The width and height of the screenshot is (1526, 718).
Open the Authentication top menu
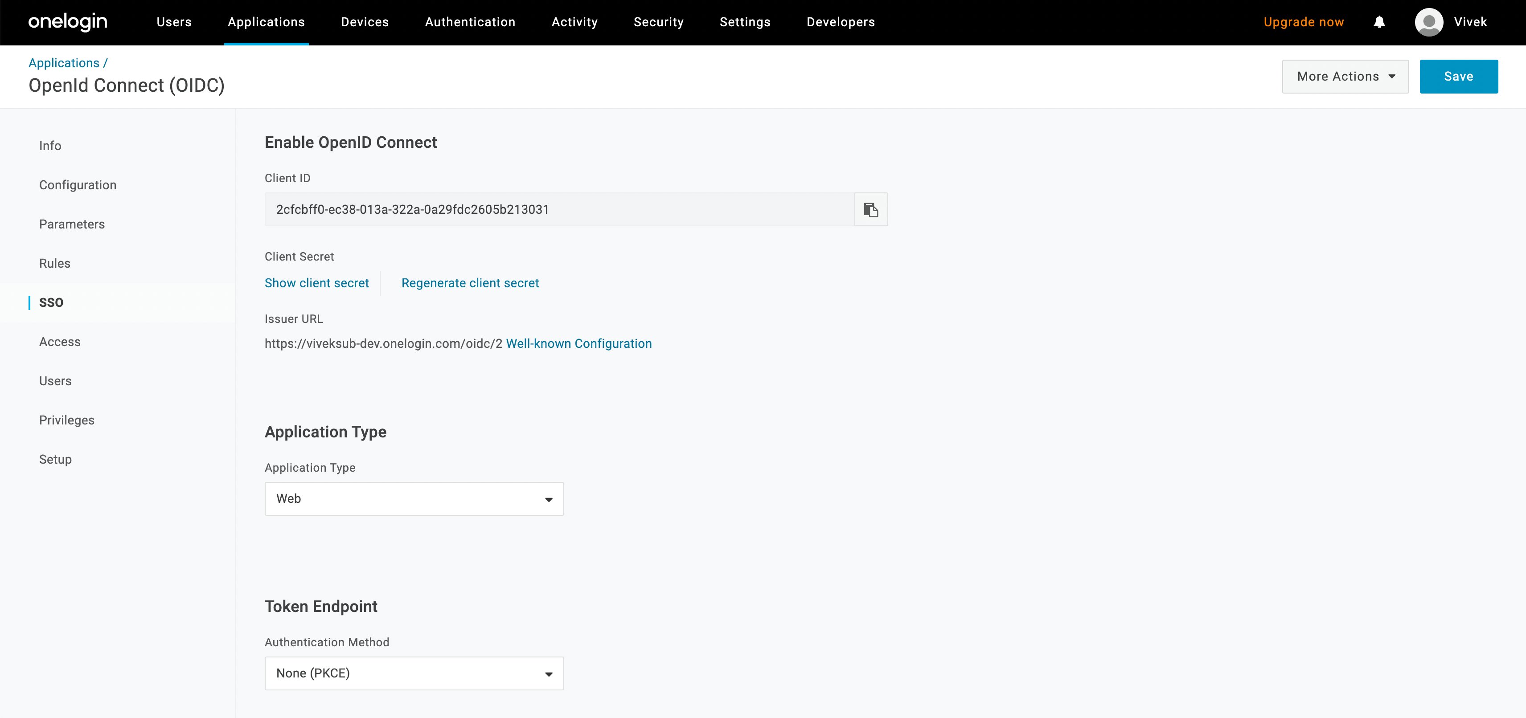pos(470,22)
